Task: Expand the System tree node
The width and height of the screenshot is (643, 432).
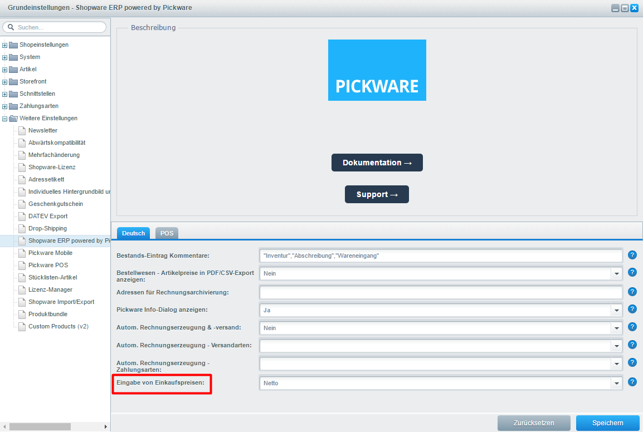Action: click(x=4, y=57)
